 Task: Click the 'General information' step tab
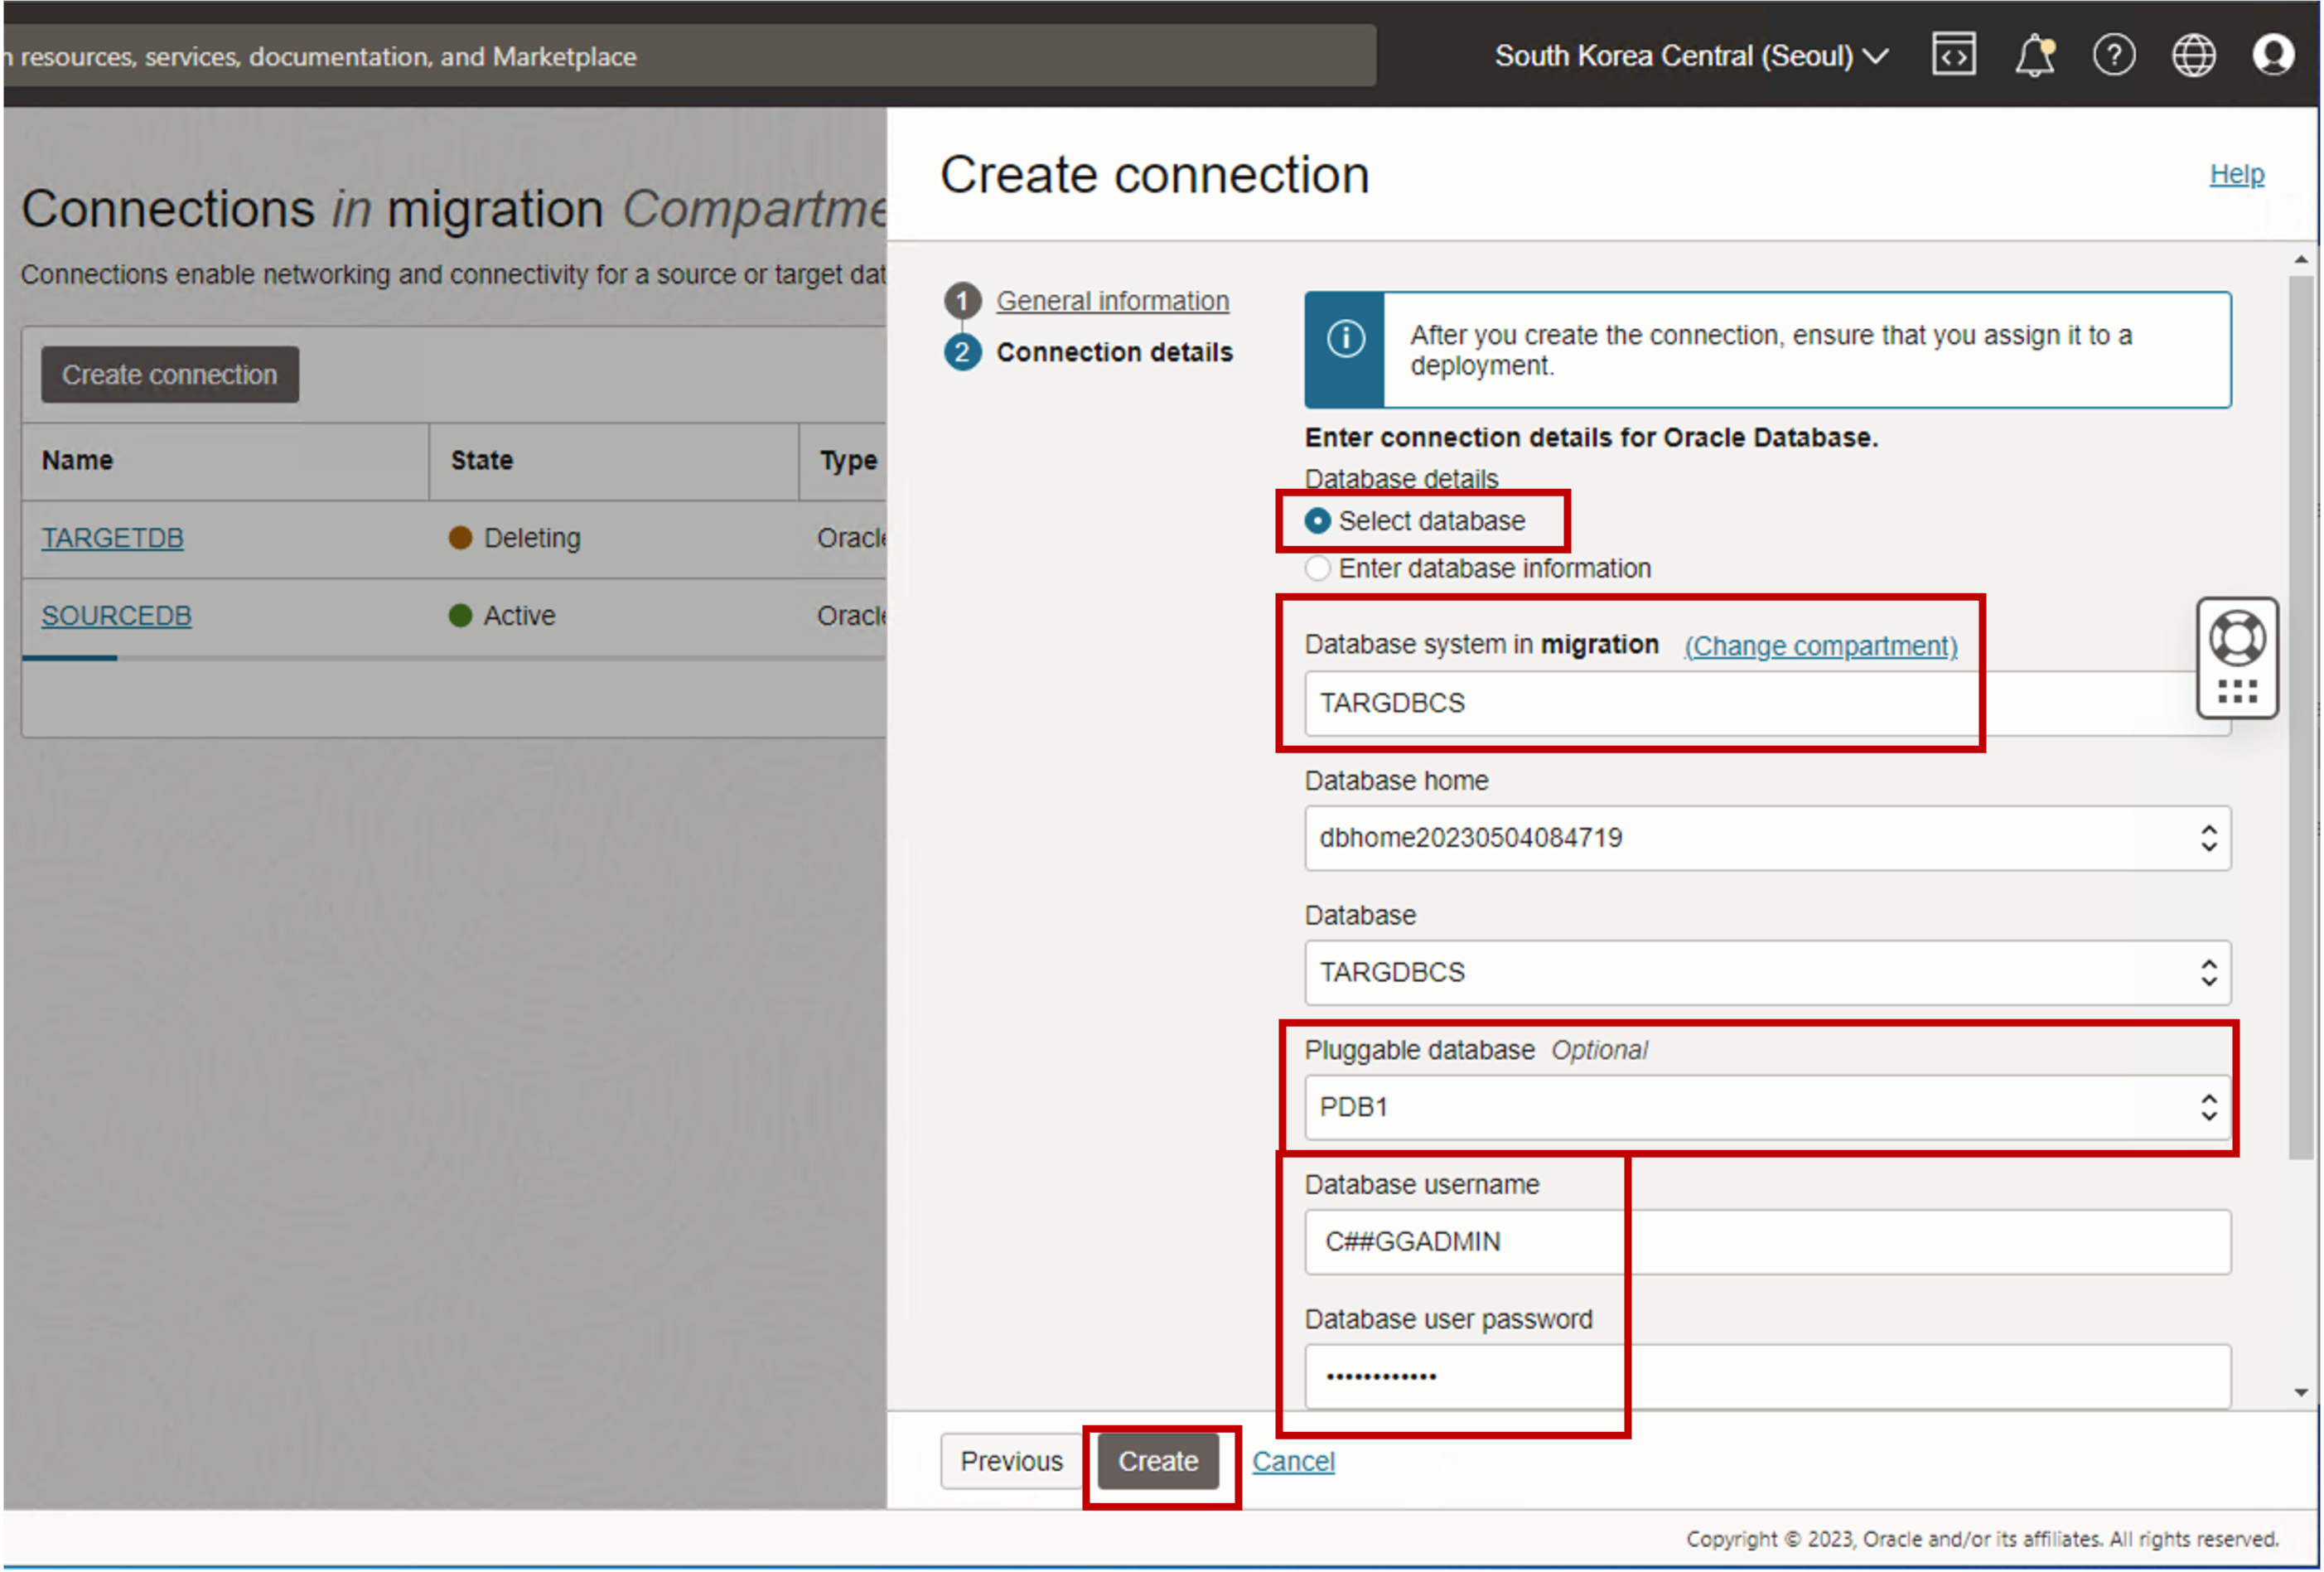(1112, 302)
